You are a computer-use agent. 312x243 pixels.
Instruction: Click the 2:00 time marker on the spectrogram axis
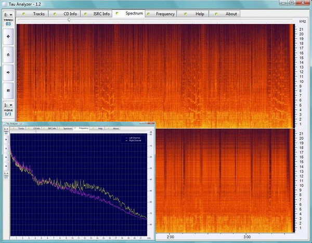point(170,237)
